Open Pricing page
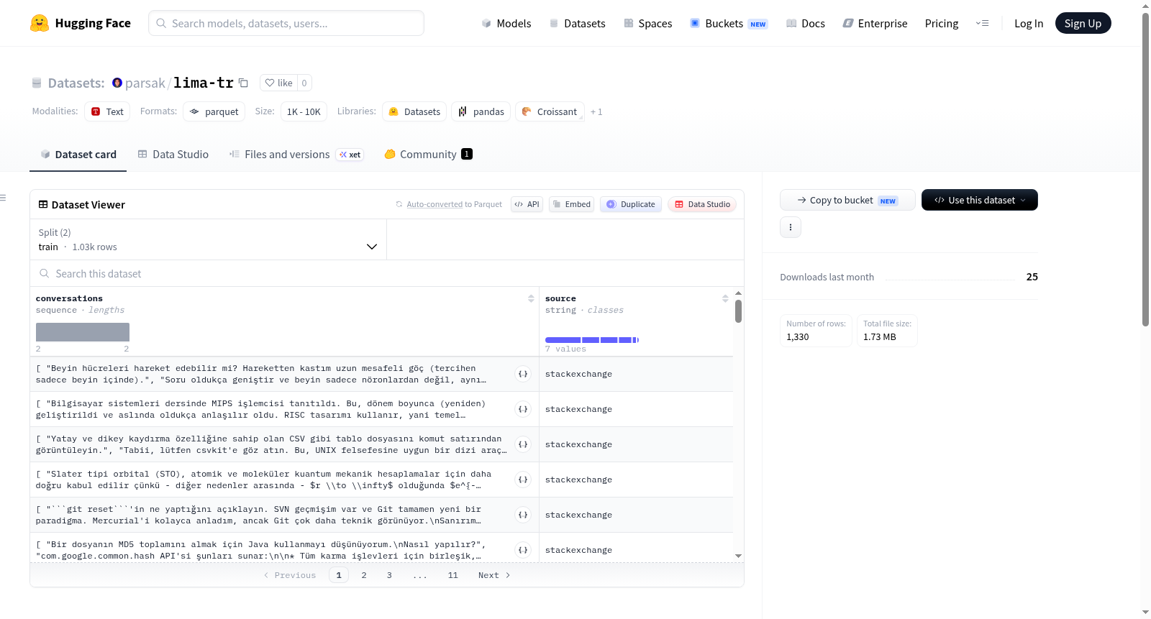This screenshot has width=1151, height=619. [x=942, y=23]
